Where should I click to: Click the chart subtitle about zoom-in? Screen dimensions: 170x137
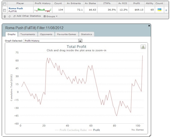(x=76, y=51)
